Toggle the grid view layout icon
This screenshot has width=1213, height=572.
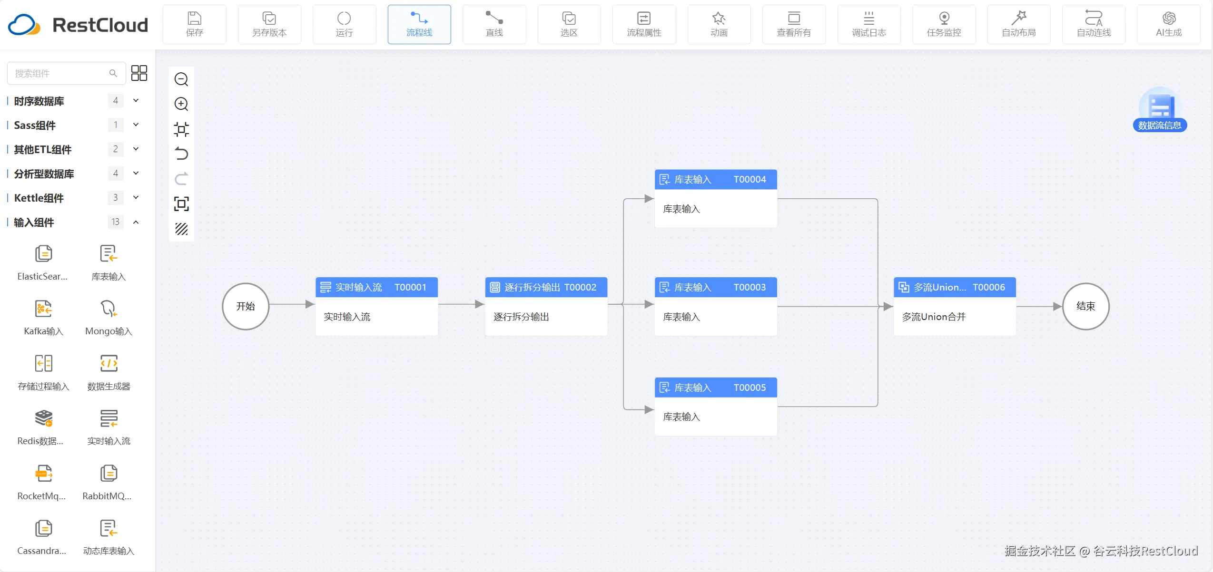[139, 73]
